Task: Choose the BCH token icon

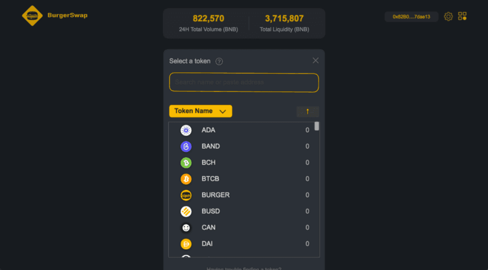Action: click(186, 162)
